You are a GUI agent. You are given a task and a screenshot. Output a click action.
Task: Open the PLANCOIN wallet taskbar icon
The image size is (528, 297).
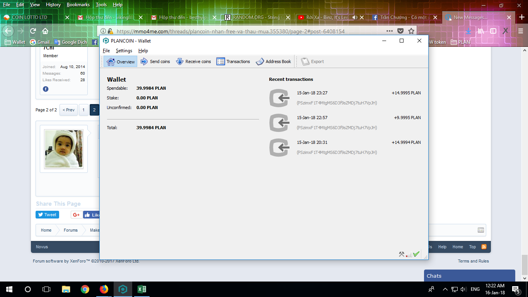point(123,289)
